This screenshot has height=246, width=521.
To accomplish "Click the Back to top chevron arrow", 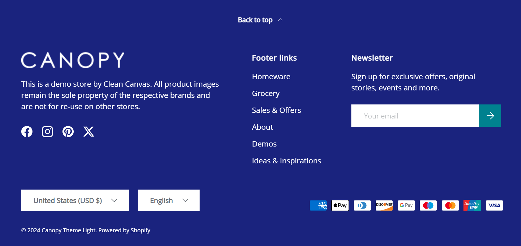I will (280, 20).
